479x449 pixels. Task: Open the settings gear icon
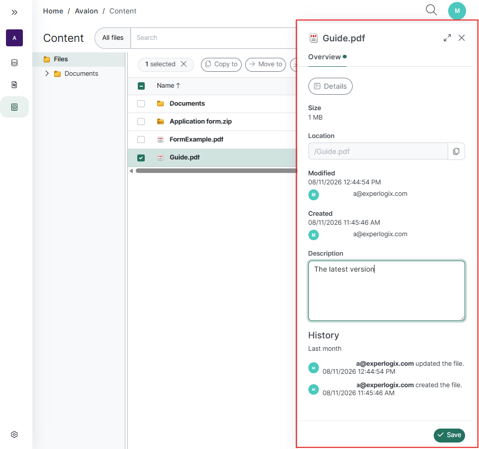click(x=14, y=435)
